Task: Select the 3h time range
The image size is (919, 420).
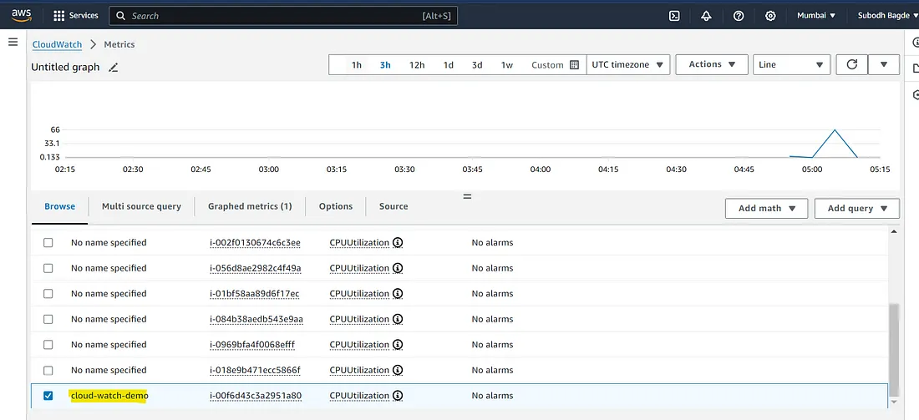Action: coord(385,65)
